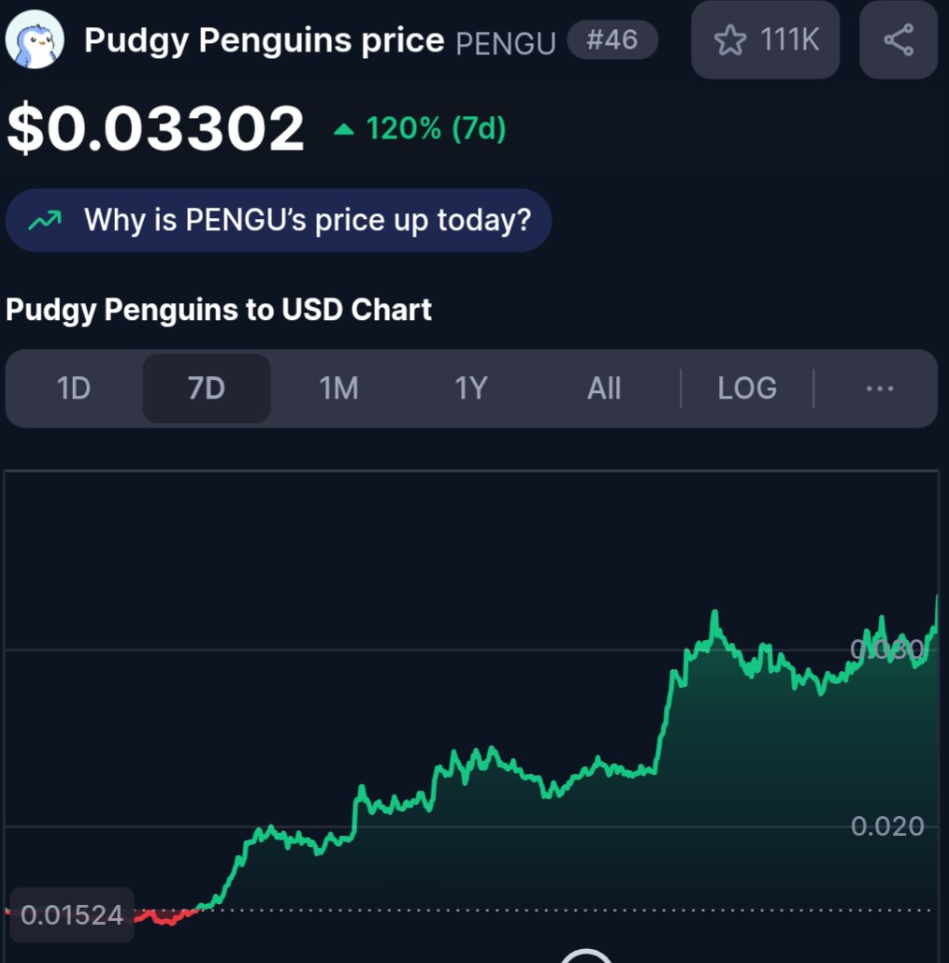The width and height of the screenshot is (949, 963).
Task: Click the 120% (7d) change label
Action: (x=436, y=128)
